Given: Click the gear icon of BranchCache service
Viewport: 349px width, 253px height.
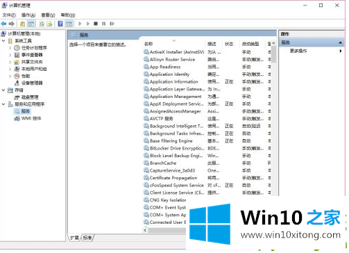Looking at the screenshot, I should (146, 163).
